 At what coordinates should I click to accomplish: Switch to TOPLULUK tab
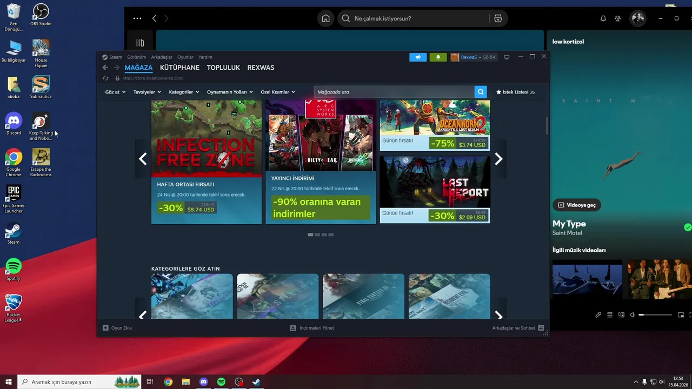click(x=223, y=68)
